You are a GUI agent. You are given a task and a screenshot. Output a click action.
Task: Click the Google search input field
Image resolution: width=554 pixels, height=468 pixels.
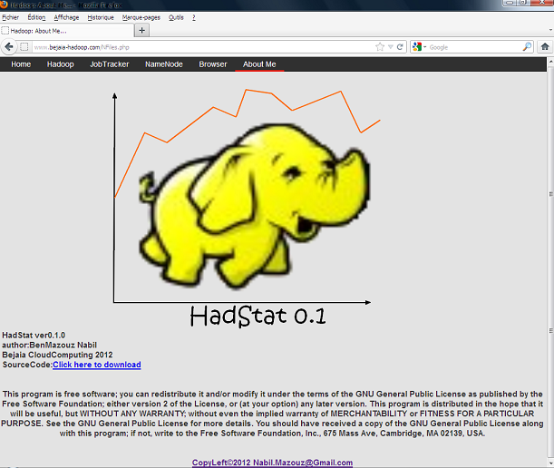pyautogui.click(x=474, y=47)
